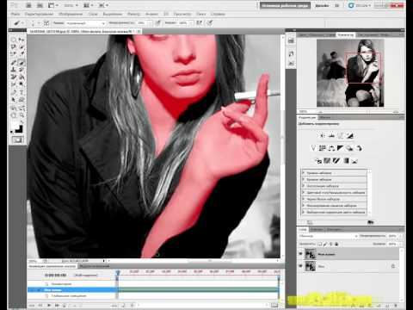Expand the Hue/Saturation presets list

tap(303, 193)
